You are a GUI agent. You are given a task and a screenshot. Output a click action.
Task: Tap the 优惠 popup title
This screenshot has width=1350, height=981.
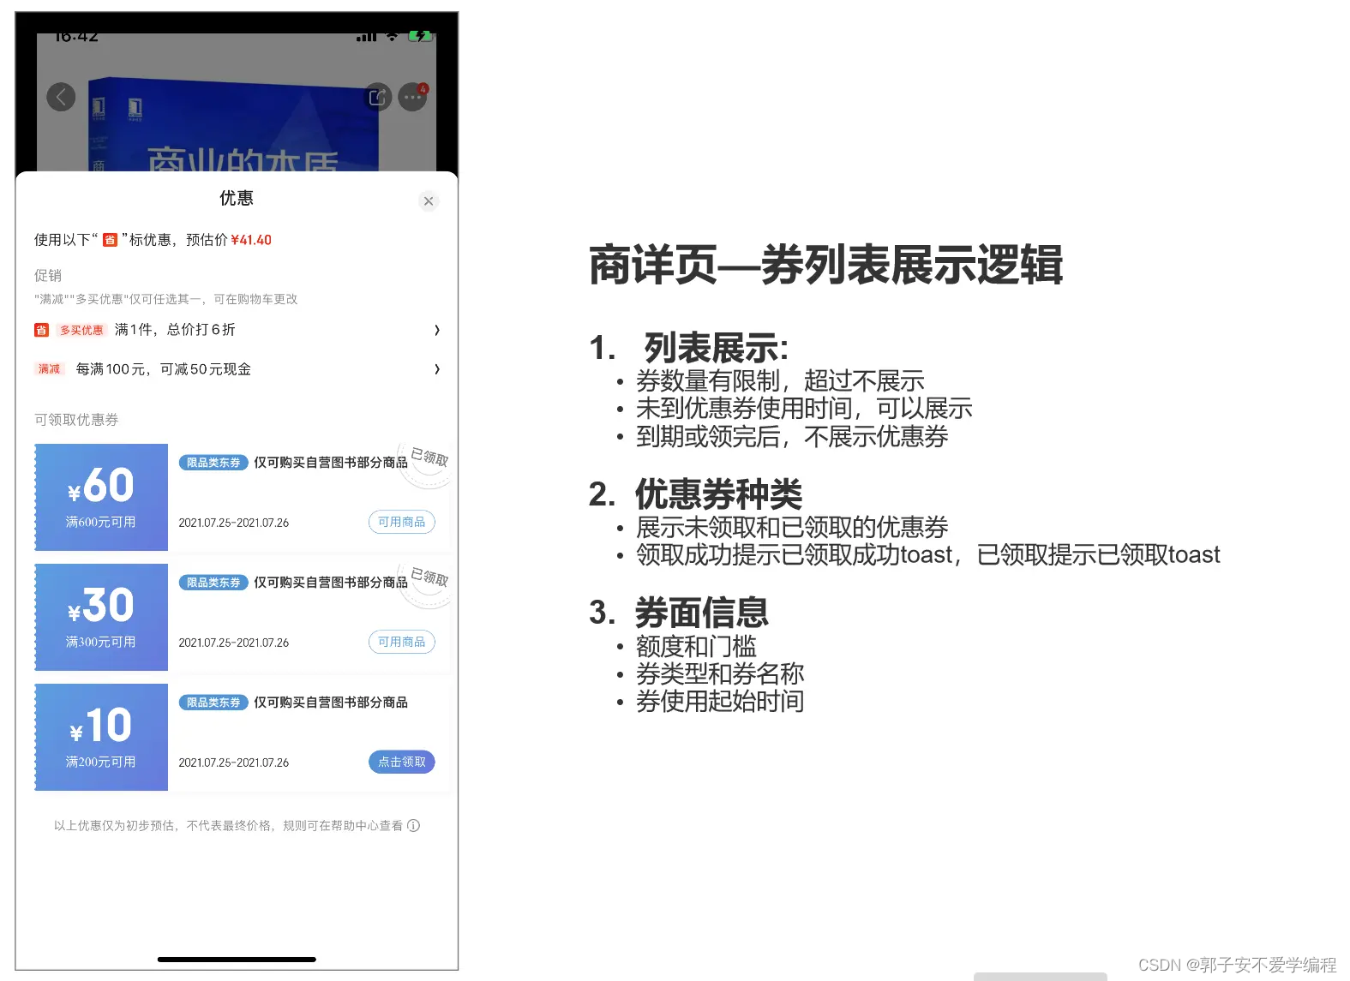(237, 198)
